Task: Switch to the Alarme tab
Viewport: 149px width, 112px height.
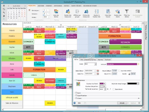Action: [x=100, y=60]
